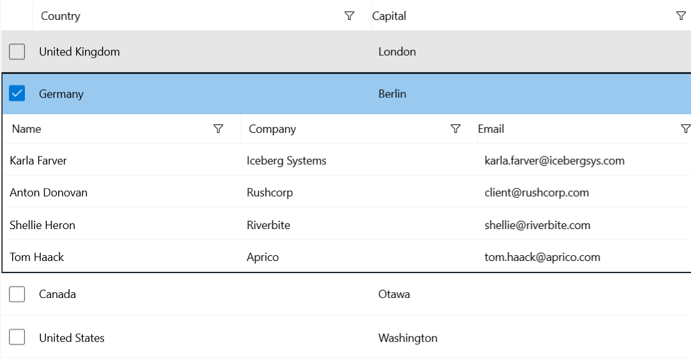Click the Email column filter icon
691x358 pixels.
pos(685,129)
